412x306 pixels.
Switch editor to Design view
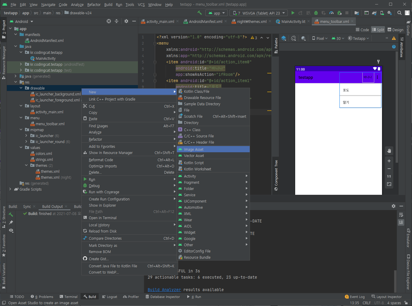click(x=395, y=30)
